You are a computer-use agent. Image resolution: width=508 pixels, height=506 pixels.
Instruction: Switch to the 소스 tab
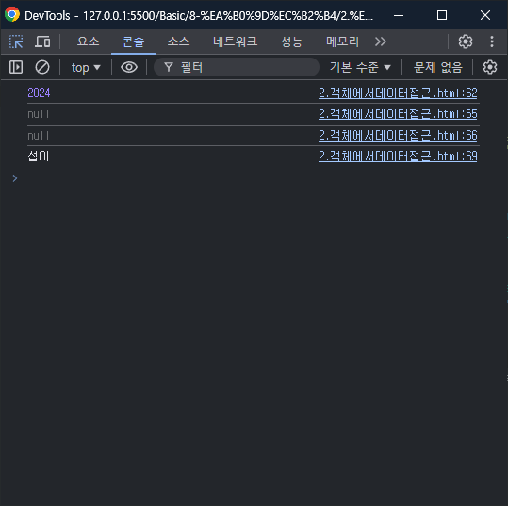178,42
